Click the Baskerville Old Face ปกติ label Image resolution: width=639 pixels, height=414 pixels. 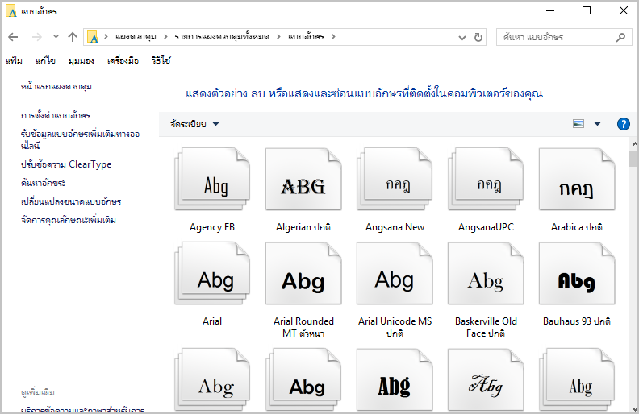click(486, 327)
